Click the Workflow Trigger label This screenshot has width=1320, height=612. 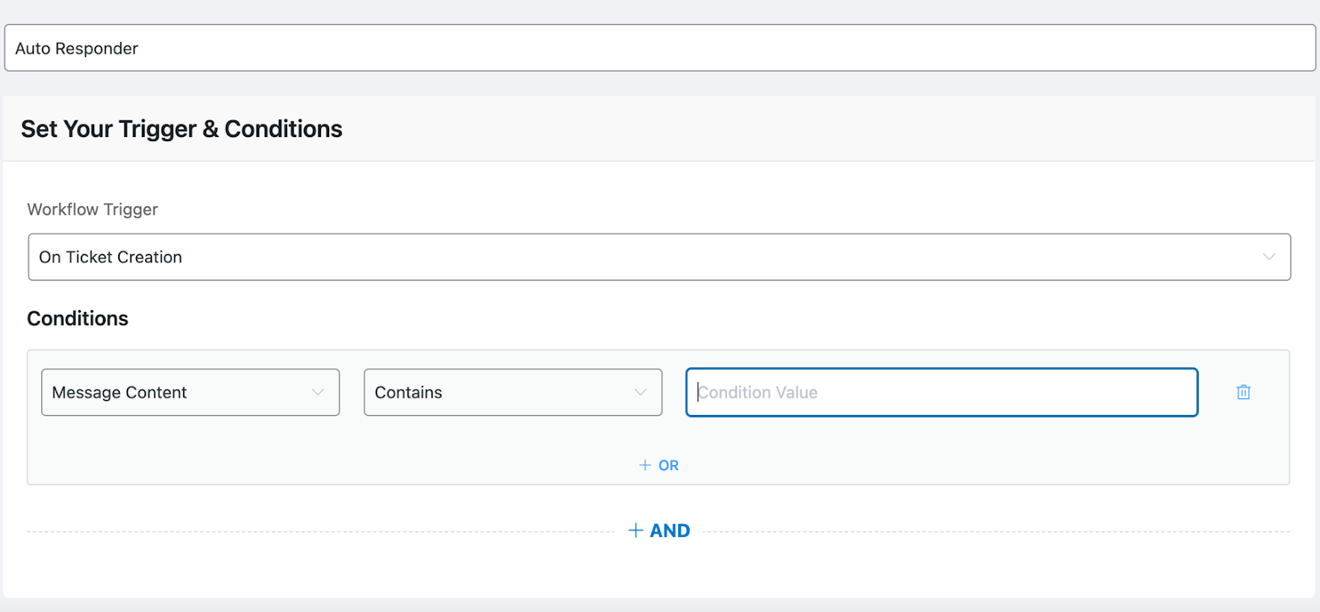point(92,209)
